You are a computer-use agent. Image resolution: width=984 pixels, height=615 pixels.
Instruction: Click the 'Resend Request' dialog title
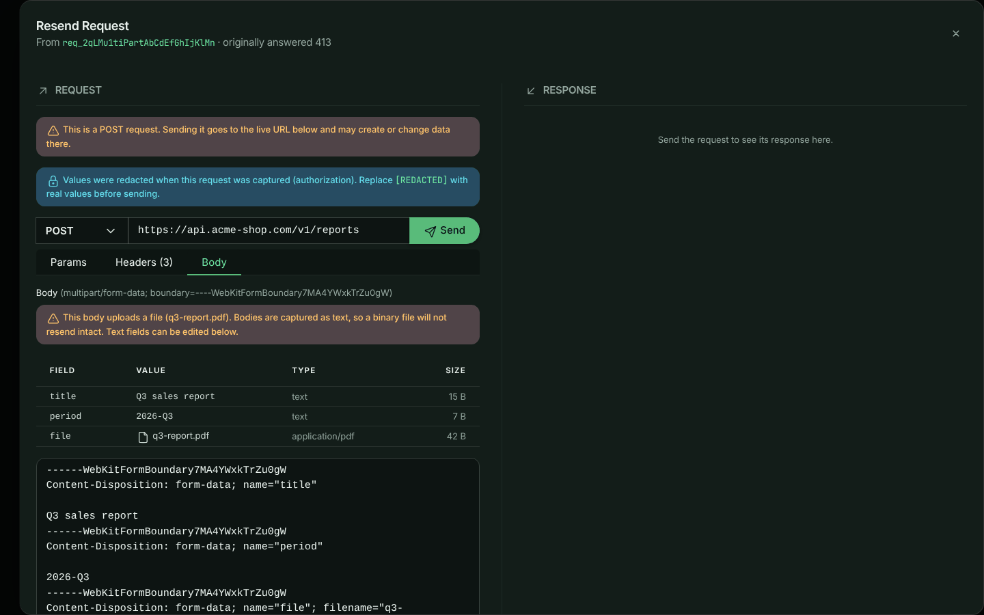coord(83,26)
